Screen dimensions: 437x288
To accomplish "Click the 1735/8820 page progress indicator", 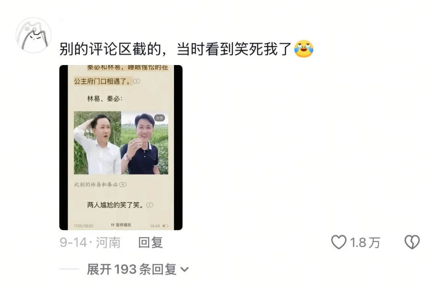I will [84, 226].
